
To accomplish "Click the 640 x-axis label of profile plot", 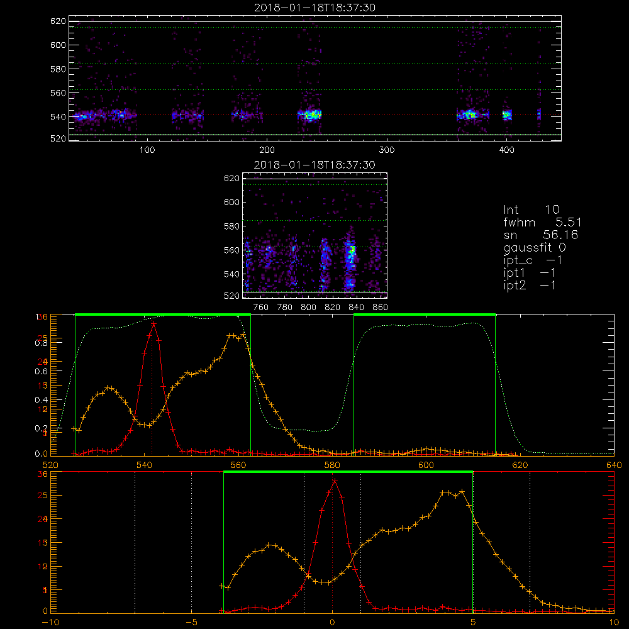I will tap(614, 465).
